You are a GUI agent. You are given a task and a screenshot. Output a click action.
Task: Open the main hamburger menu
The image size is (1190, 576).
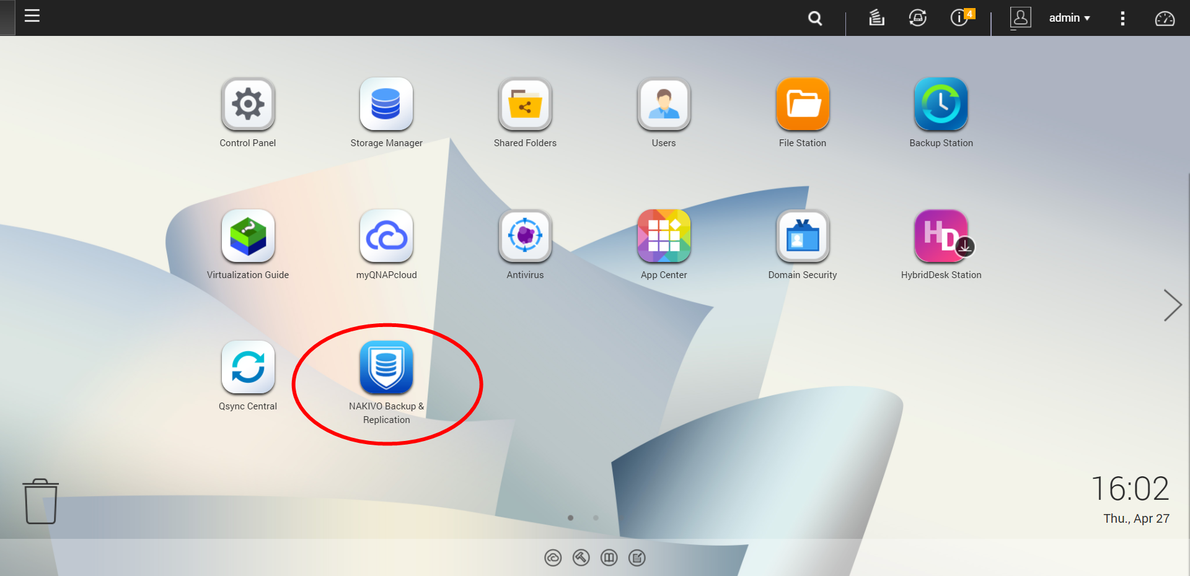[32, 16]
